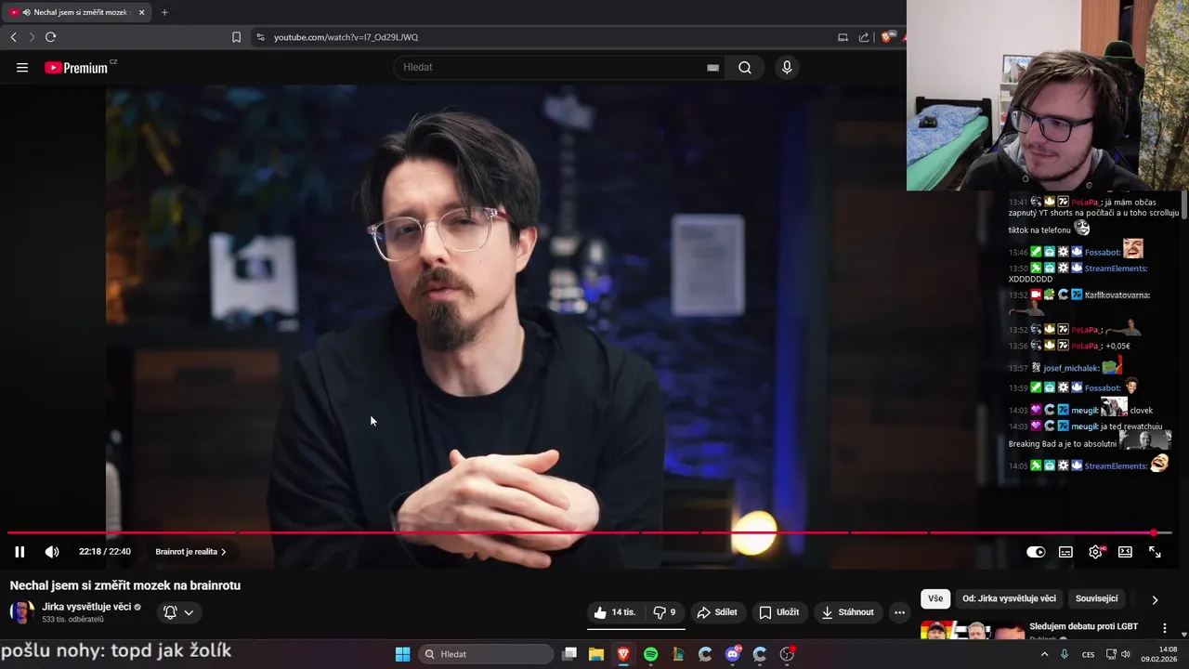The image size is (1189, 669).
Task: Share this page from browser toolbar
Action: point(864,37)
